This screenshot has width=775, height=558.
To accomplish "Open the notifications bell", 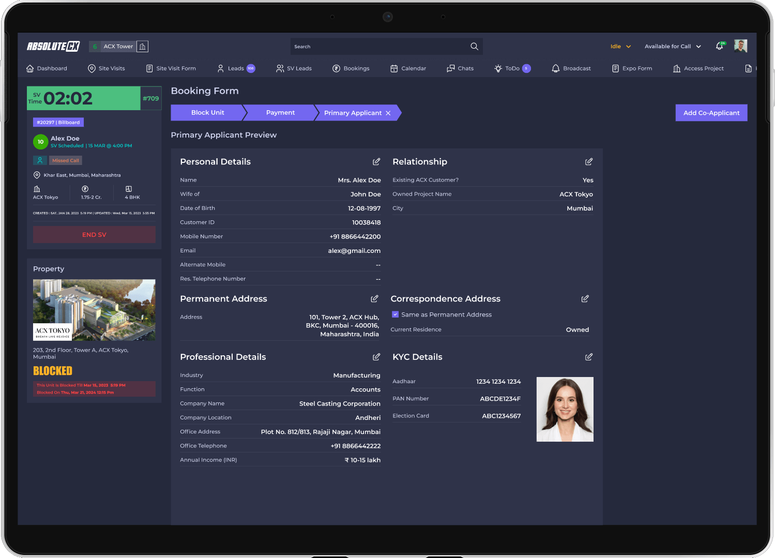I will click(x=720, y=46).
